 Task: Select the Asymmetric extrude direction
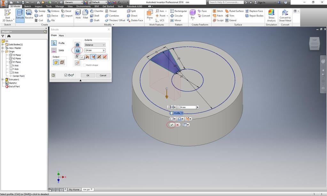click(105, 57)
